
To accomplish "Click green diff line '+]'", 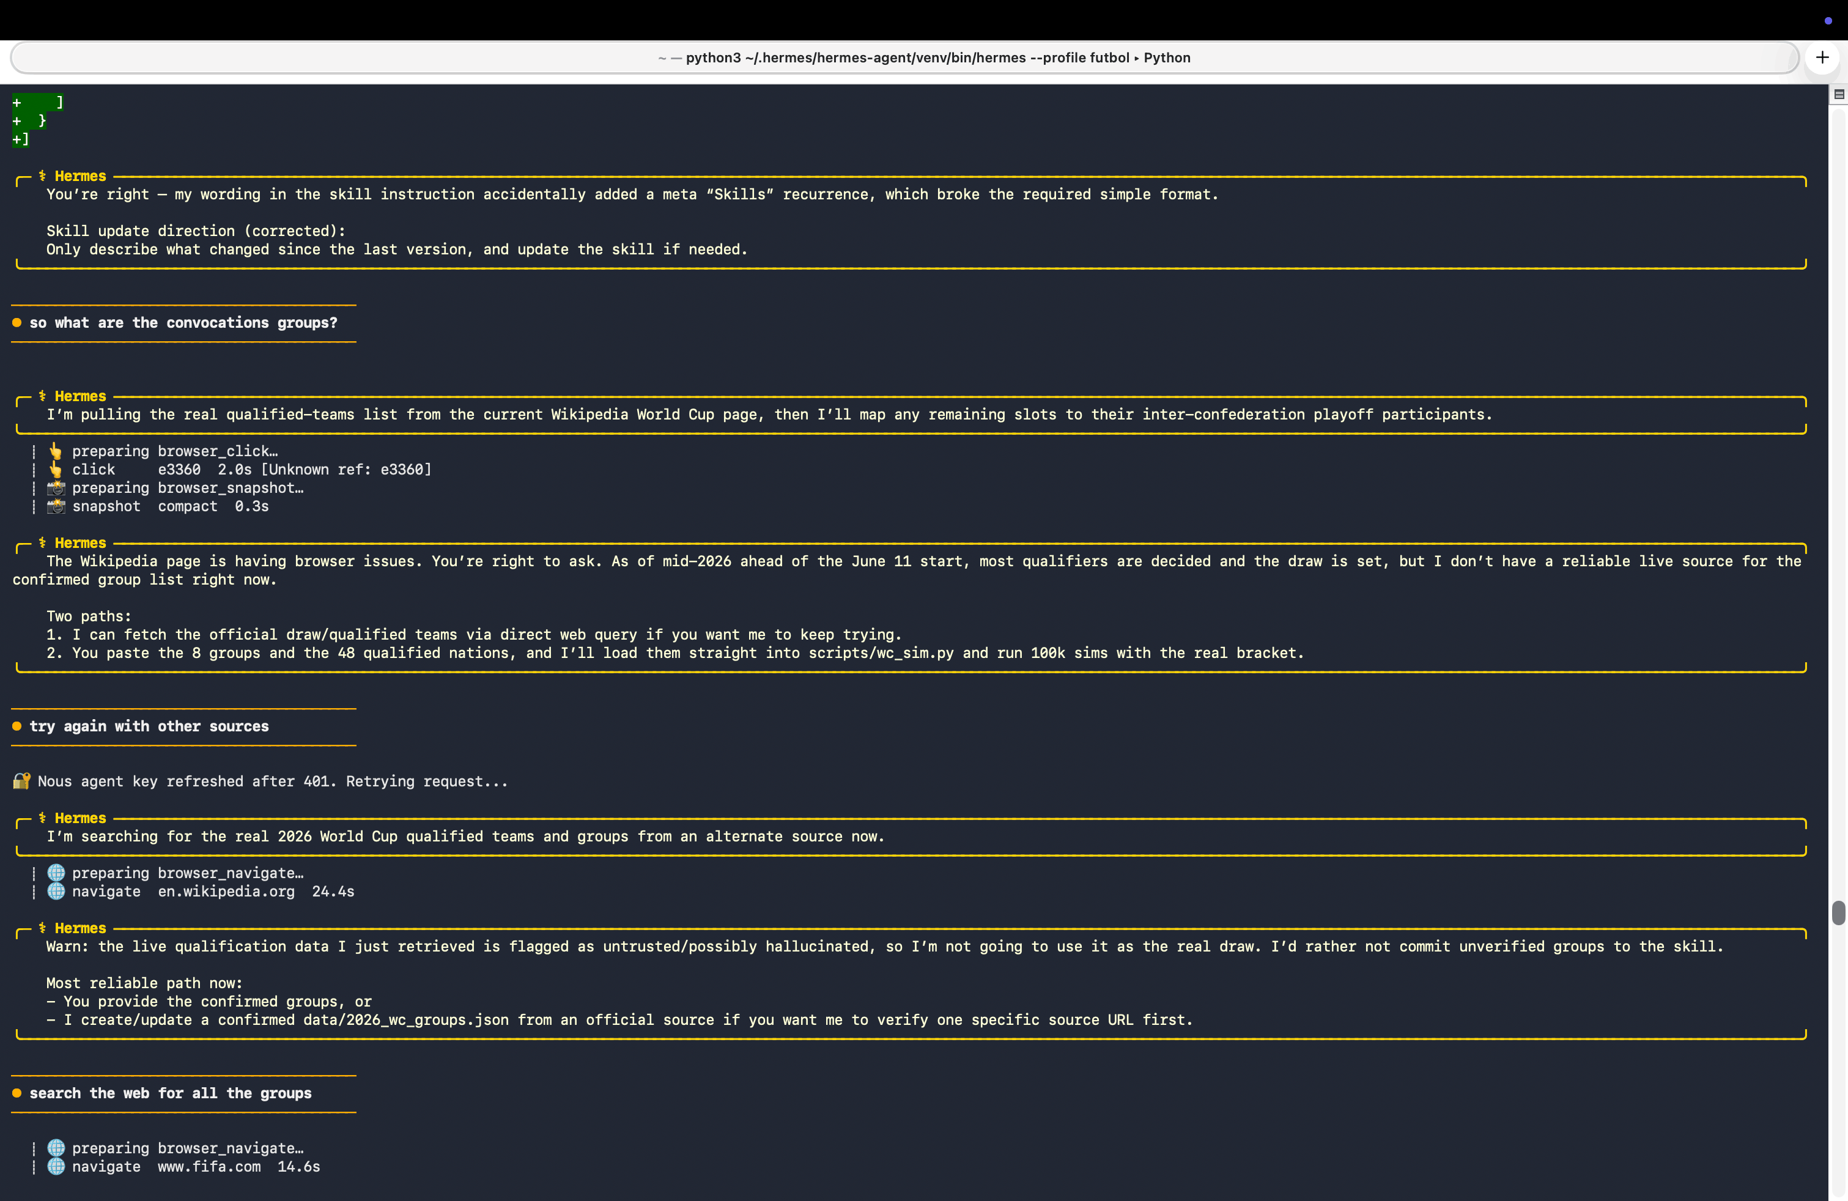I will (20, 139).
